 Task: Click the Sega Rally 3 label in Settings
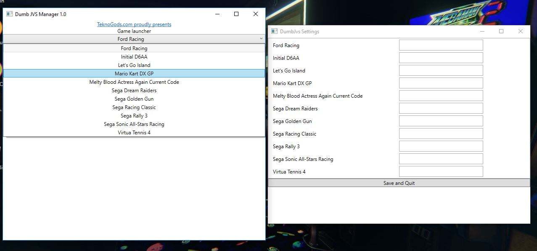286,147
